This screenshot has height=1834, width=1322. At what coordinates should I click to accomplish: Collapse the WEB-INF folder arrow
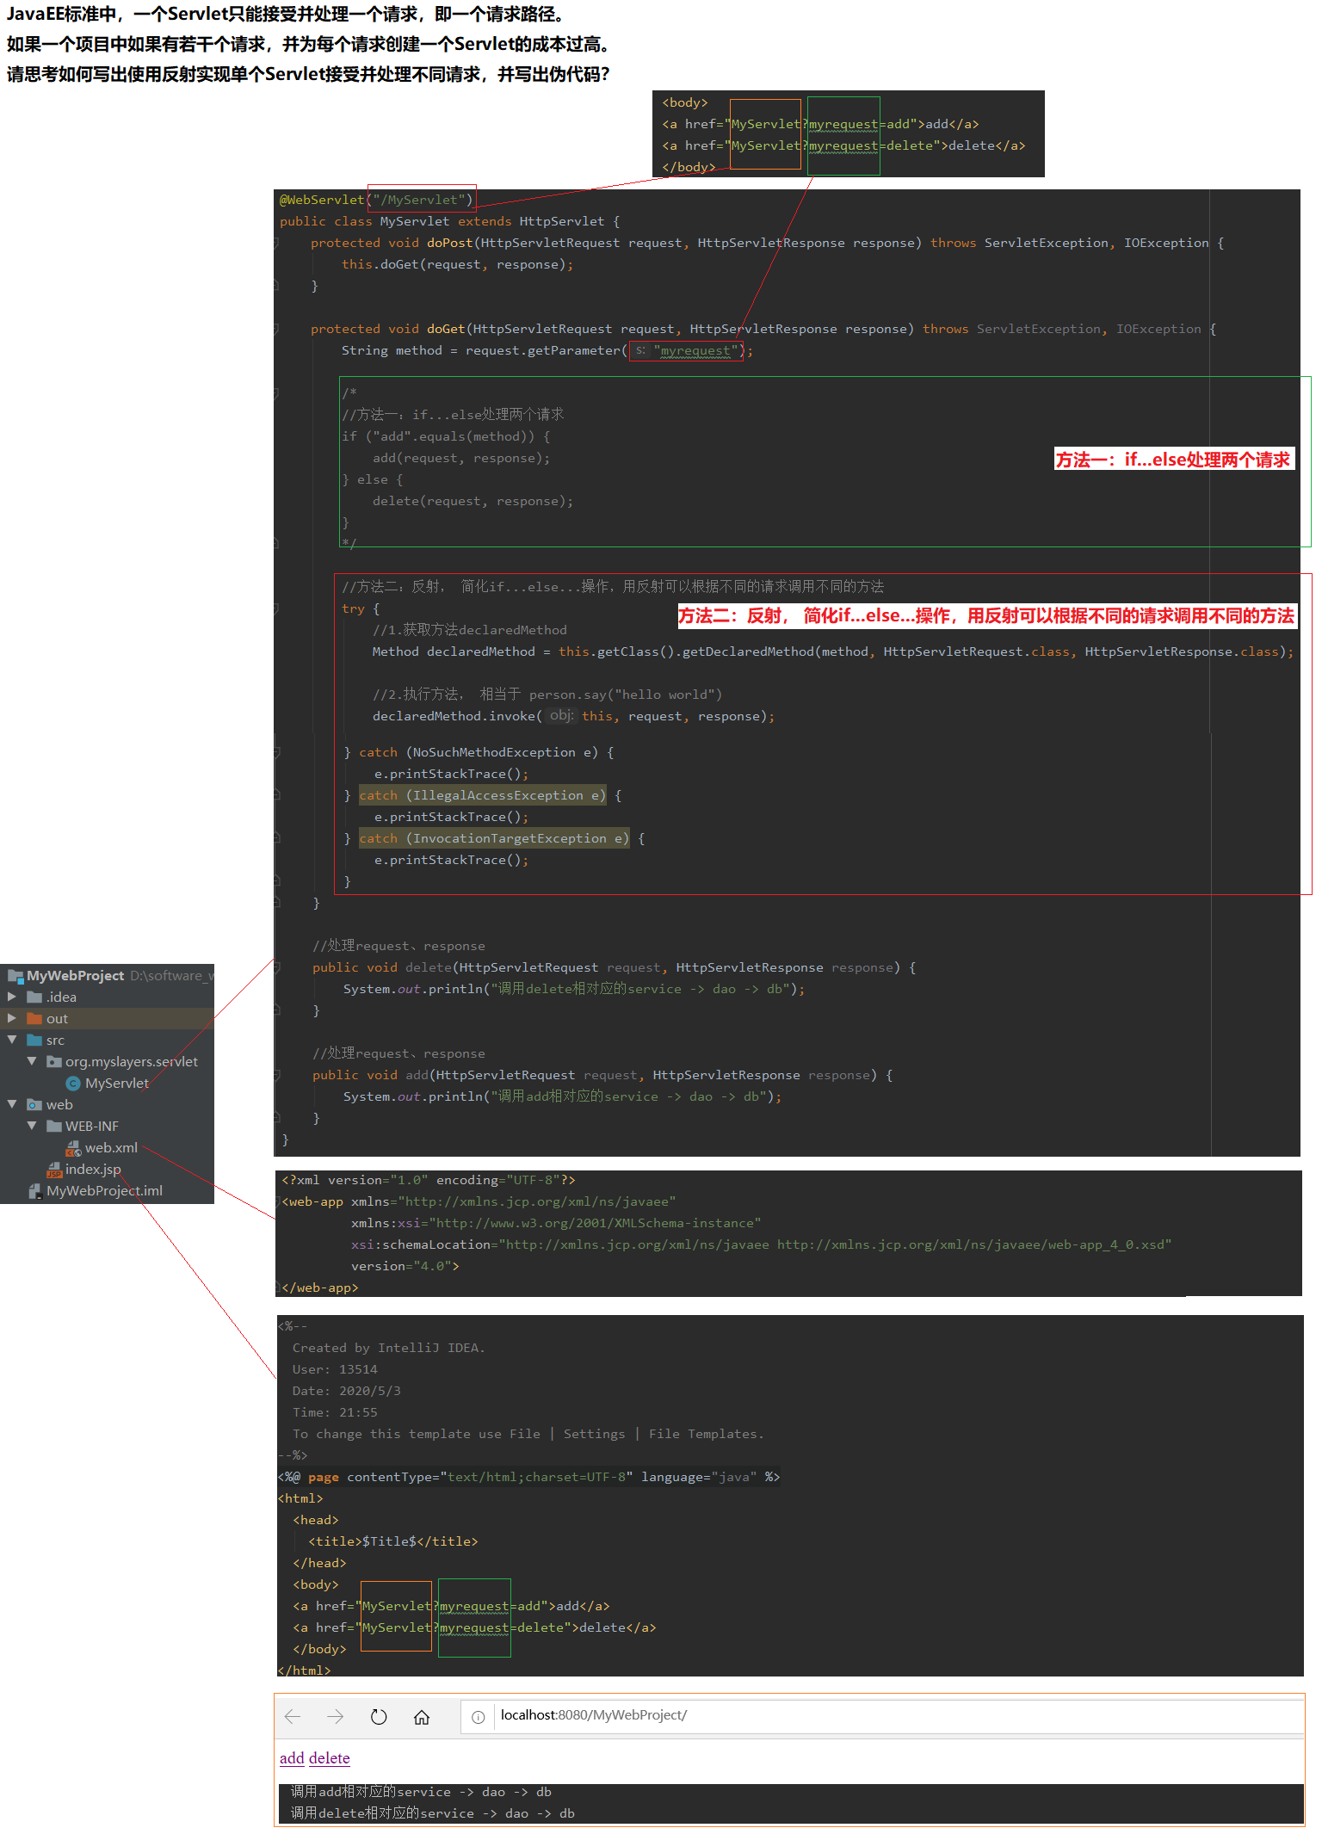click(x=32, y=1126)
